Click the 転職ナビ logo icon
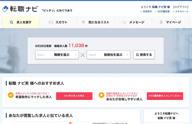The width and height of the screenshot is (192, 124). click(x=5, y=9)
